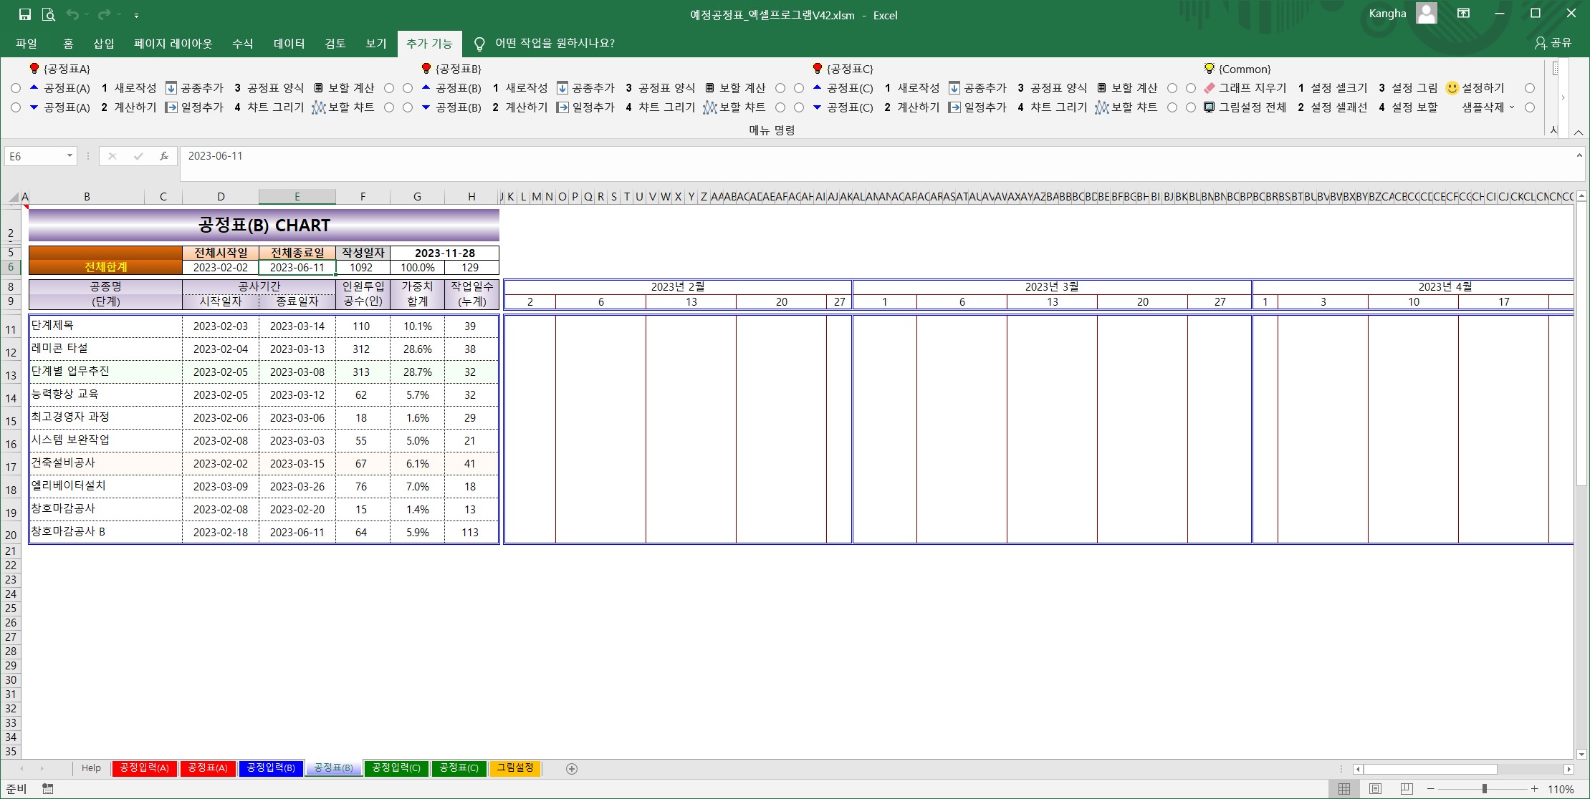This screenshot has height=799, width=1590.
Task: Select first radio button before 공정표(A) up arrow
Action: pos(16,88)
